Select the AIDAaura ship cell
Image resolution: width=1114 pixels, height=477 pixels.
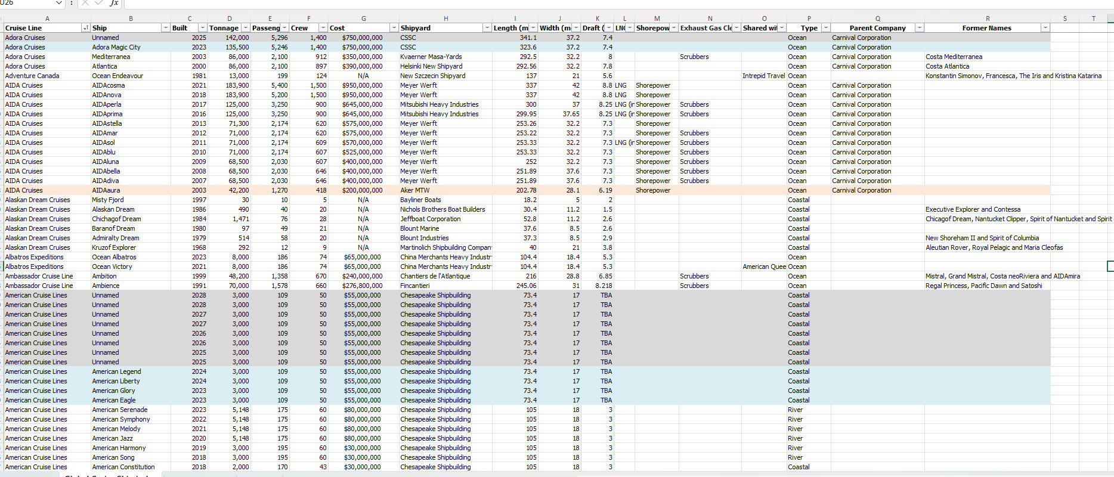131,190
